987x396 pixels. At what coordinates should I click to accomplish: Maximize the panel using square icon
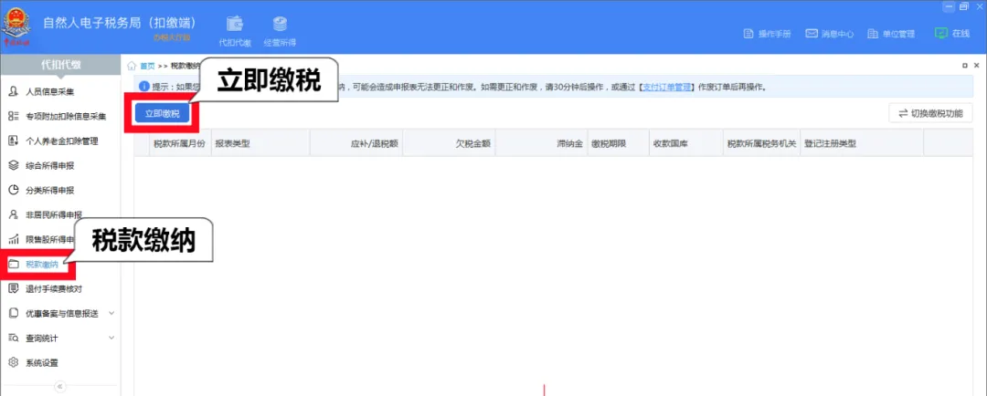pyautogui.click(x=965, y=66)
